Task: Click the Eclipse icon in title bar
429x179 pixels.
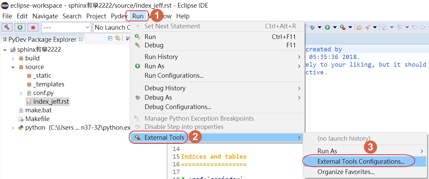Action: 5,5
